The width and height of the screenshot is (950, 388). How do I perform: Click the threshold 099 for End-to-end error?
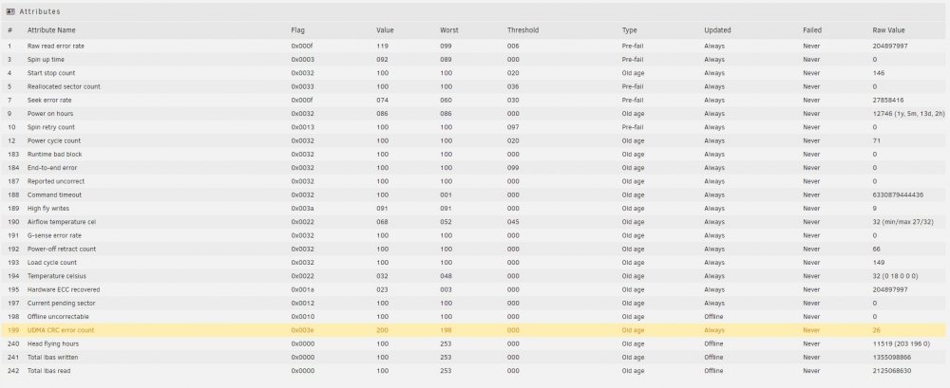click(x=513, y=168)
